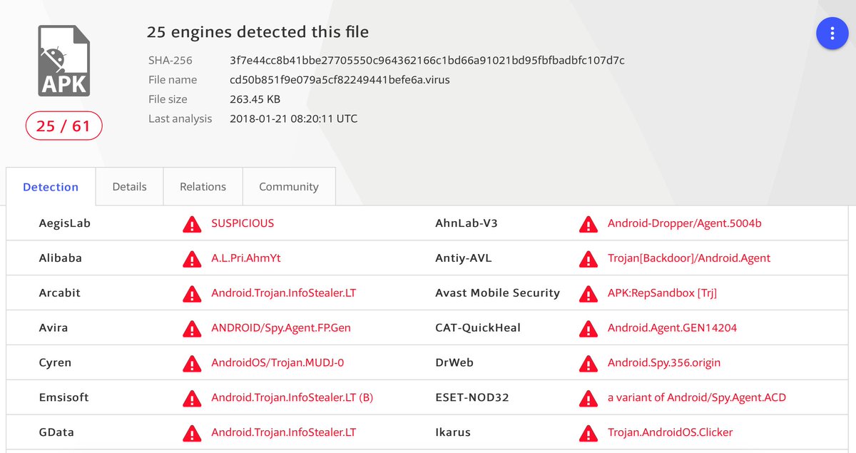Viewport: 856px width, 453px height.
Task: Click the Android-Dropper/Agent.5004b result
Action: 685,223
